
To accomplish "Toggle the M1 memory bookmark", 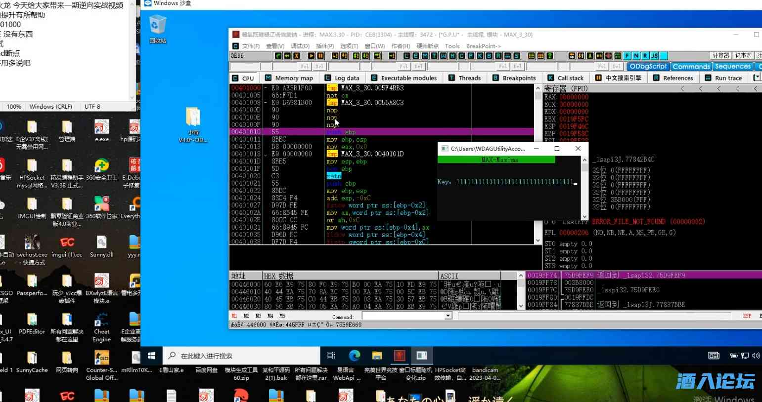I will click(234, 316).
